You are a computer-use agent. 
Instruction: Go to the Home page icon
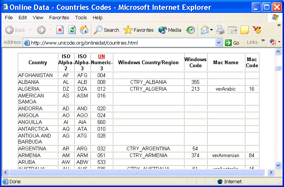click(84, 30)
